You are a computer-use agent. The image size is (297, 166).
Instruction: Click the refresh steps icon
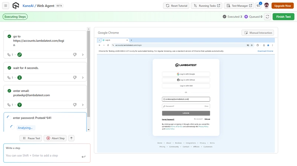pyautogui.click(x=267, y=17)
